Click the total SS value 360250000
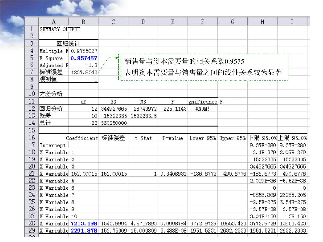Screen dimensions: 323x242 click(113, 123)
